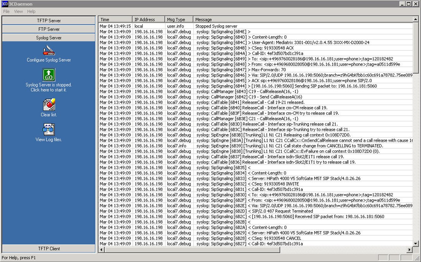Image resolution: width=421 pixels, height=262 pixels.
Task: Select the 'EvFailure on call context' row
Action: [256, 151]
